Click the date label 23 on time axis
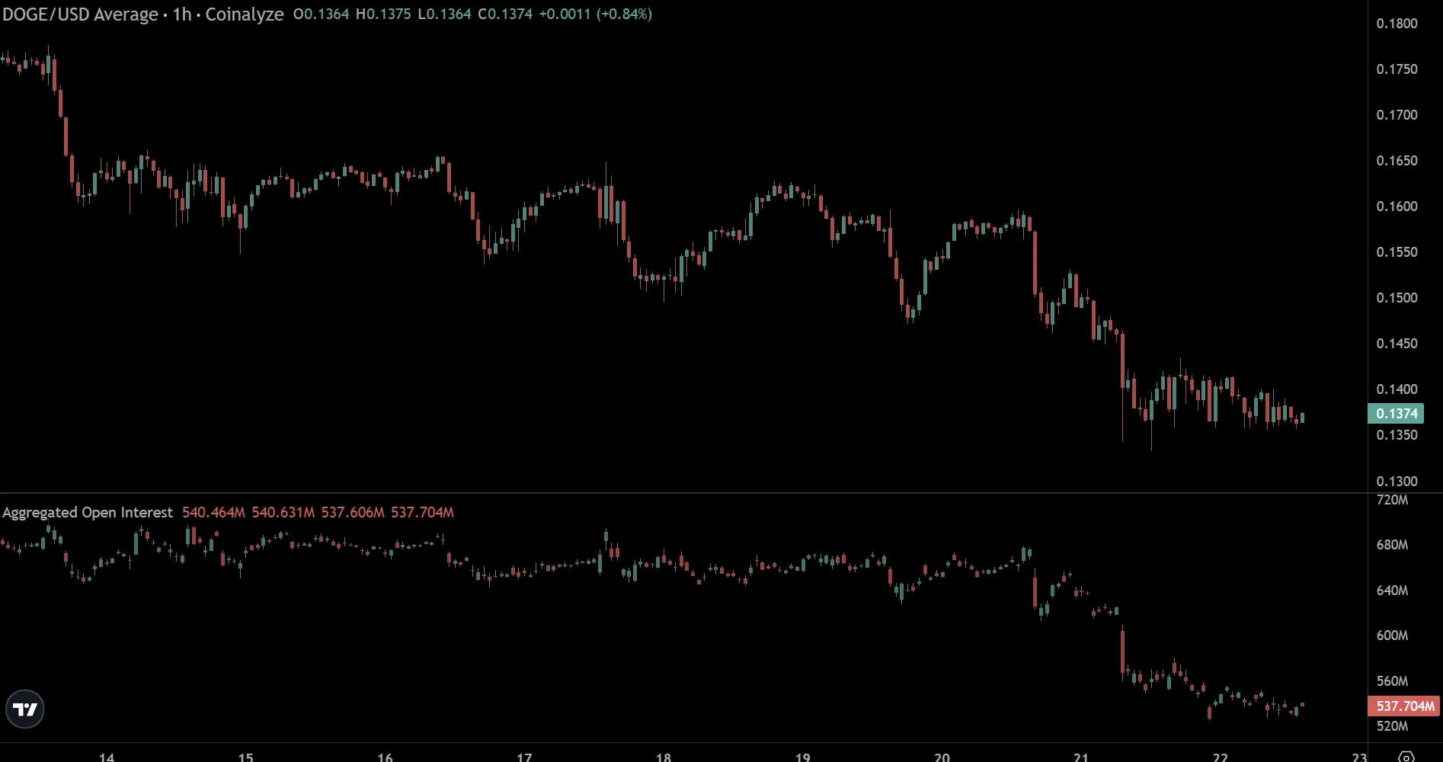The width and height of the screenshot is (1443, 762). click(1359, 757)
